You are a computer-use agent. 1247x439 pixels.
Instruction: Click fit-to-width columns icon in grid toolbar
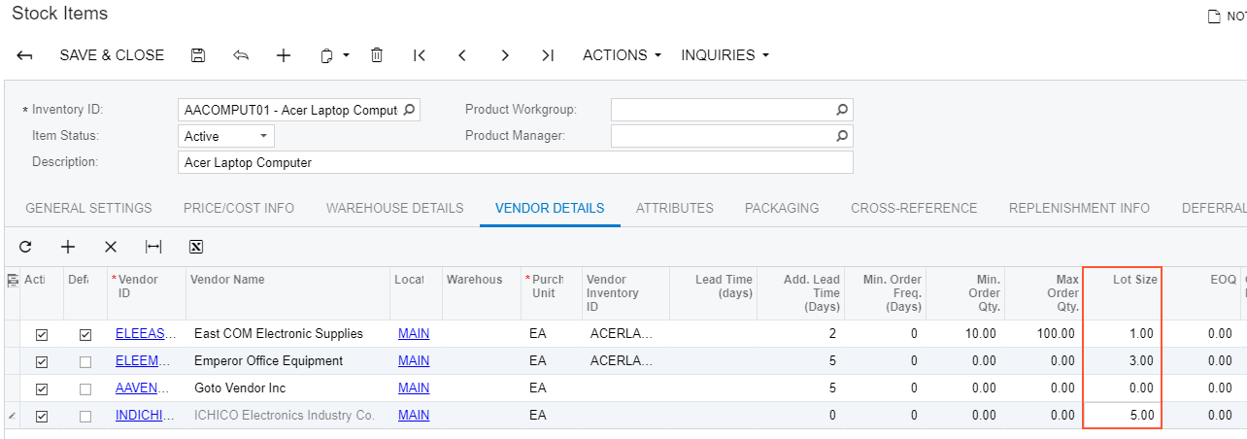(x=153, y=247)
